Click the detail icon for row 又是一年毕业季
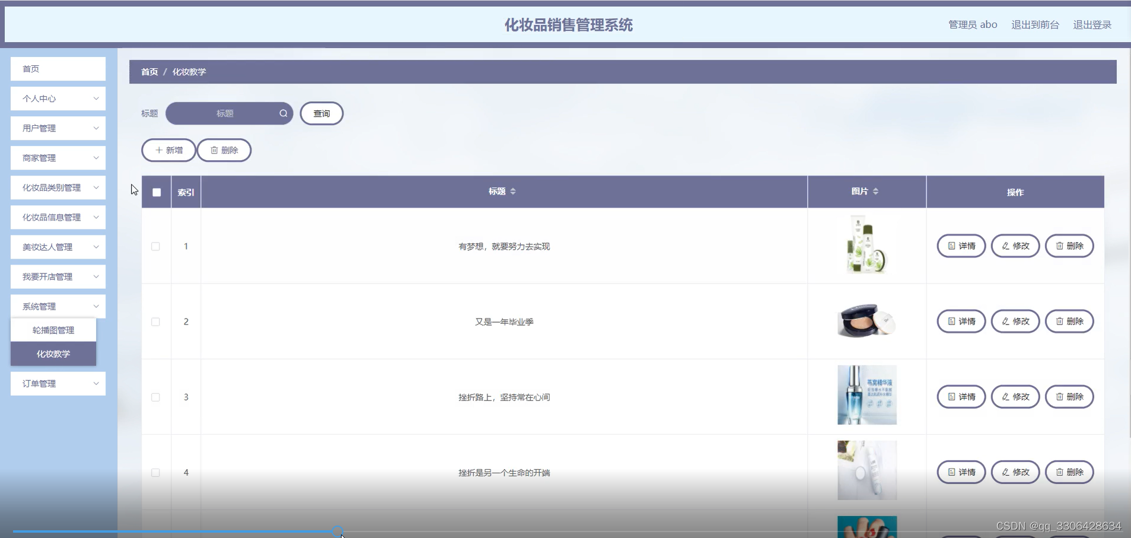The image size is (1131, 538). pyautogui.click(x=951, y=321)
